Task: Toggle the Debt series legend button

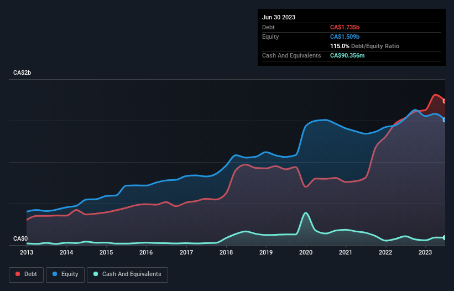Action: click(x=27, y=274)
